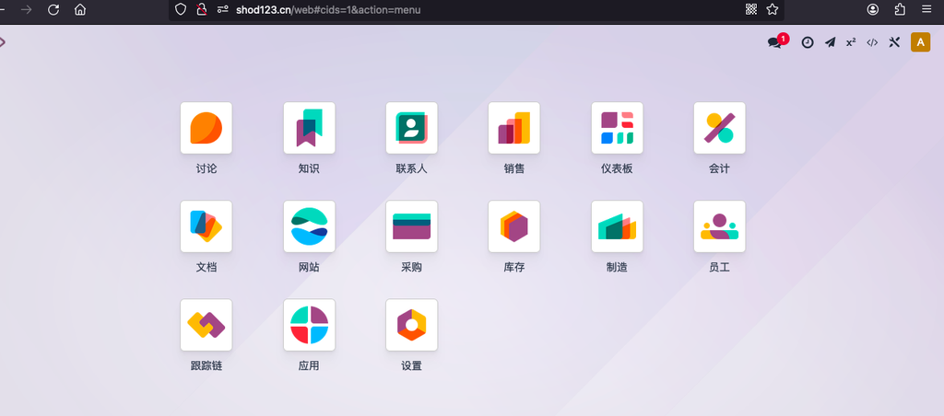Open browser extensions puzzle icon
This screenshot has height=416, width=944.
tap(900, 9)
